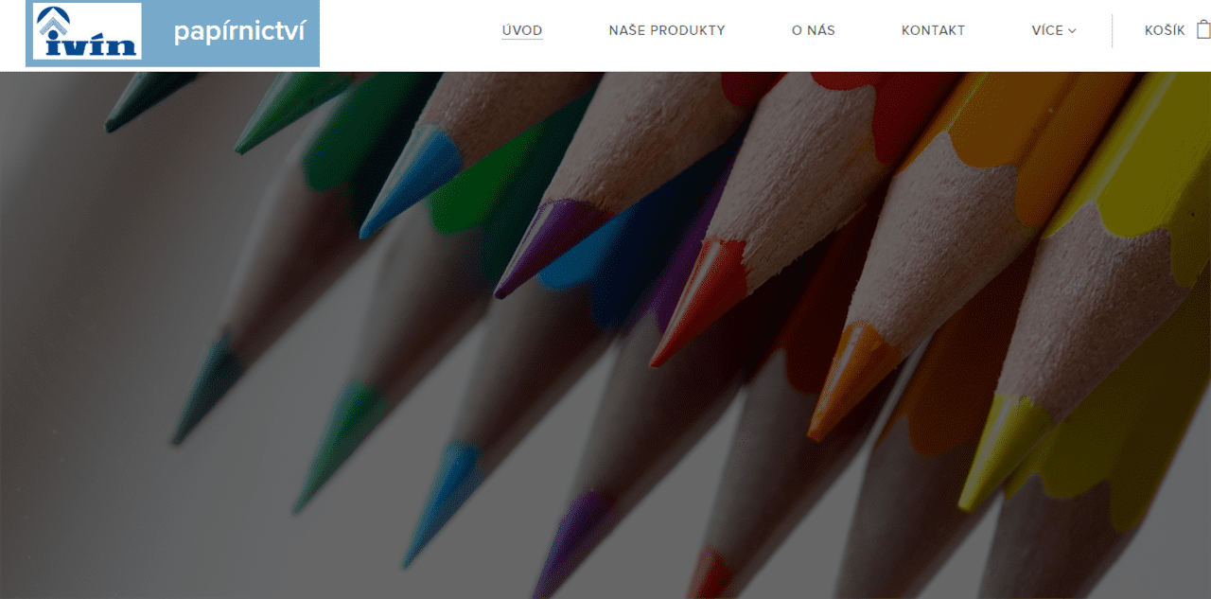Click the blurred blue pencil tip at bottom
The image size is (1211, 599).
(x=441, y=503)
